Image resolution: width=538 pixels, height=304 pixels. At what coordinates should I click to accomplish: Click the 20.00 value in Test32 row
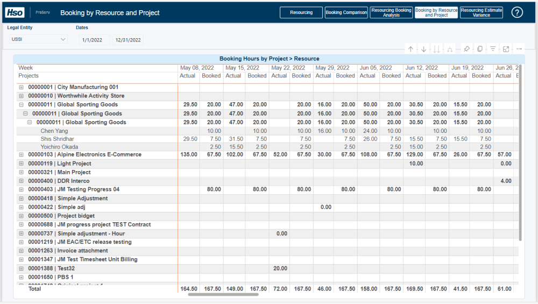point(280,268)
